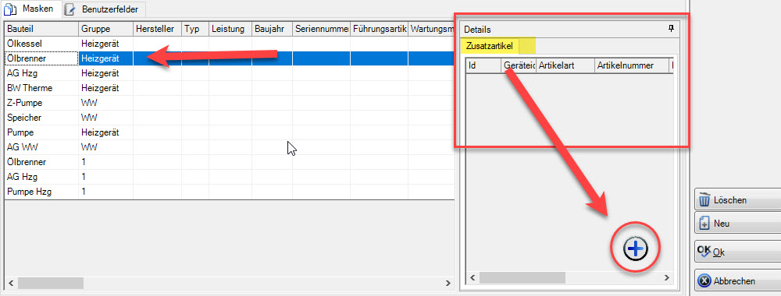This screenshot has height=296, width=781.
Task: Click the Ok checkmark icon
Action: coord(704,252)
